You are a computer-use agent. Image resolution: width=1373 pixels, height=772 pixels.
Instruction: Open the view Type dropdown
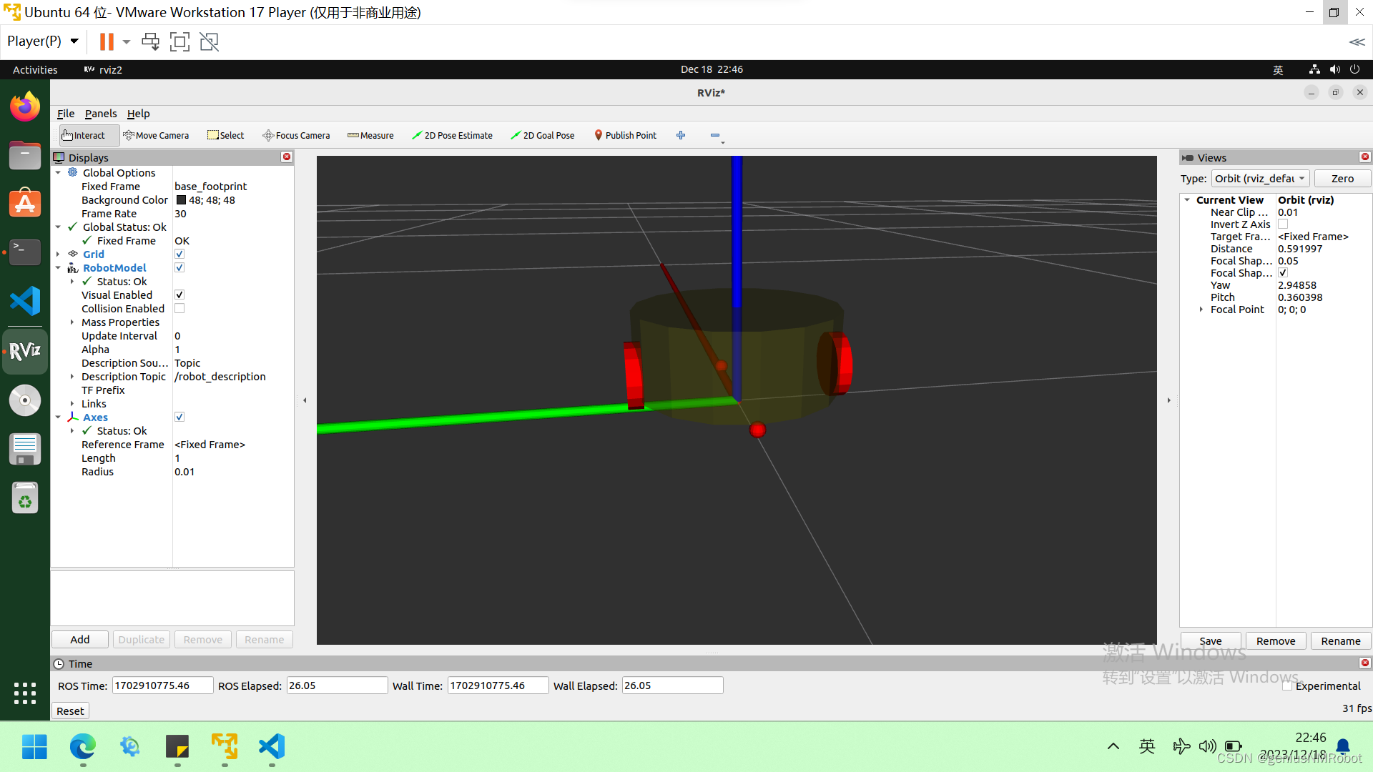1260,179
